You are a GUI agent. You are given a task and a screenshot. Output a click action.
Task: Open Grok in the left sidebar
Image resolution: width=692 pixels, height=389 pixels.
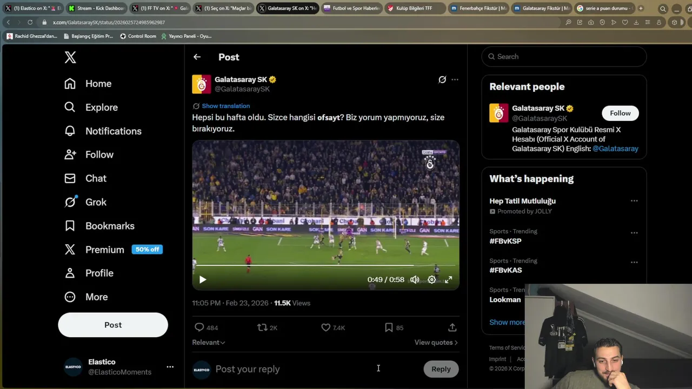click(x=85, y=202)
